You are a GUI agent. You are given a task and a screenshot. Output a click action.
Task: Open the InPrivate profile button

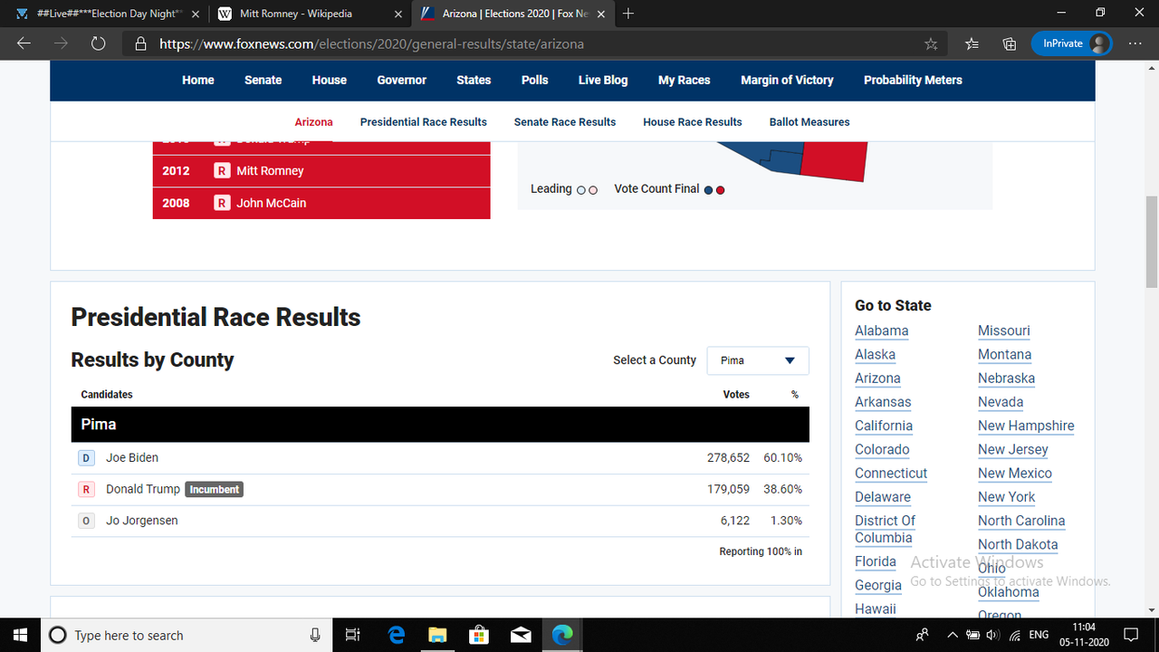click(1072, 43)
